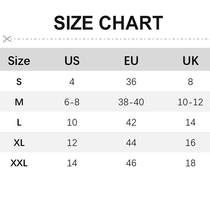Image resolution: width=210 pixels, height=210 pixels.
Task: Select the Size column header
Action: (19, 61)
